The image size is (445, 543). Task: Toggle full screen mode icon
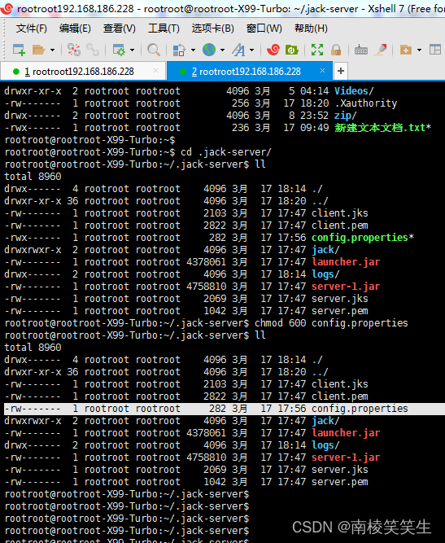click(x=317, y=50)
